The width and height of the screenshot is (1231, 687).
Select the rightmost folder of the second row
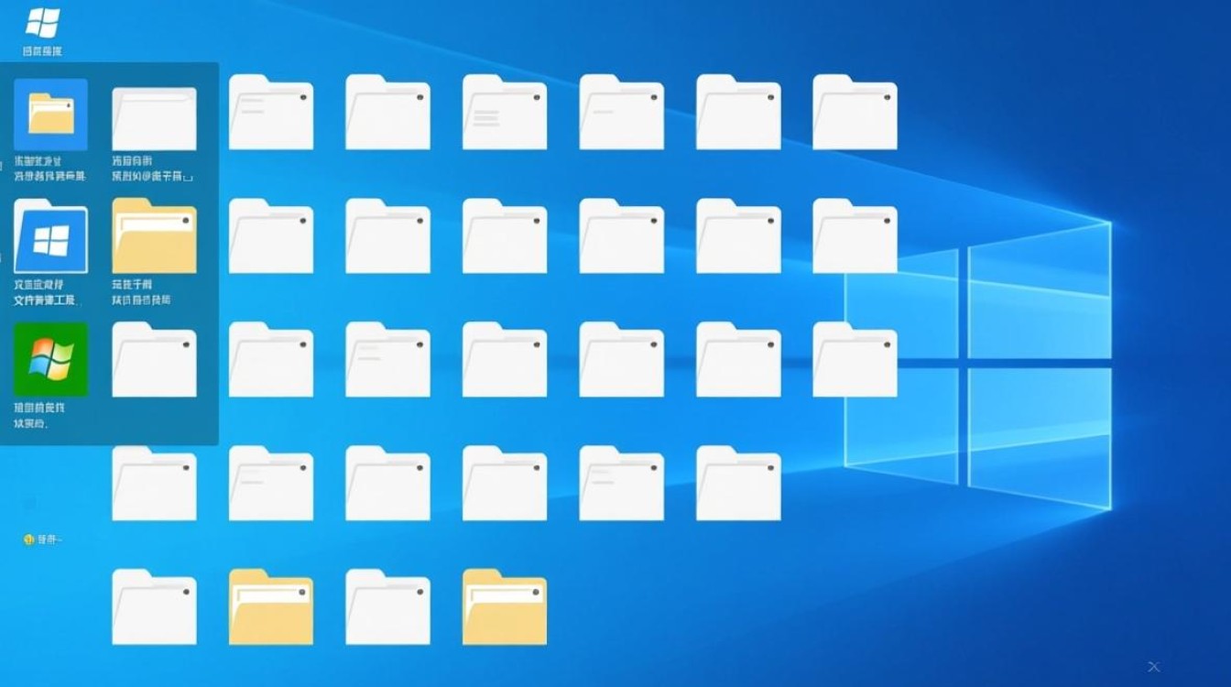[x=854, y=236]
